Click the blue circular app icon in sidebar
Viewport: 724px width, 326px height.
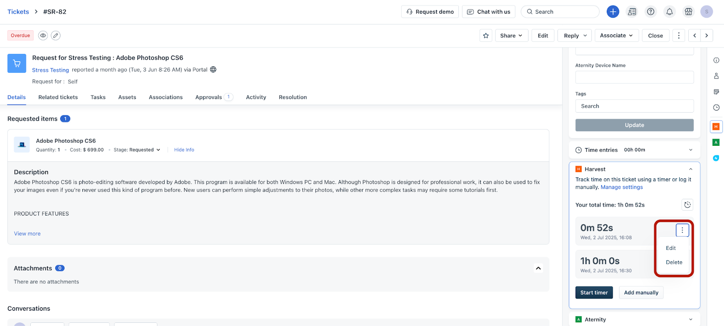[716, 158]
